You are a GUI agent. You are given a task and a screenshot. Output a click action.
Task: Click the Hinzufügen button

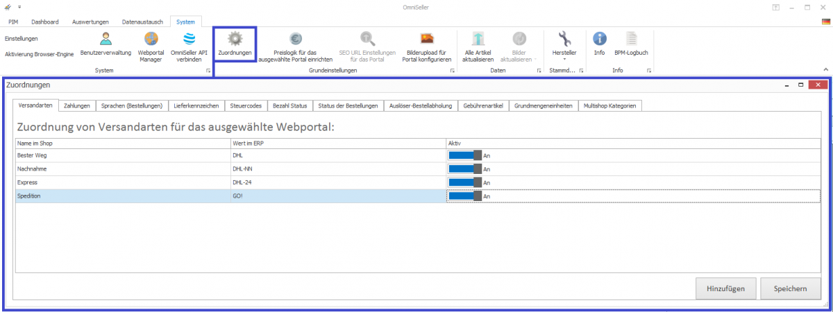pos(725,288)
